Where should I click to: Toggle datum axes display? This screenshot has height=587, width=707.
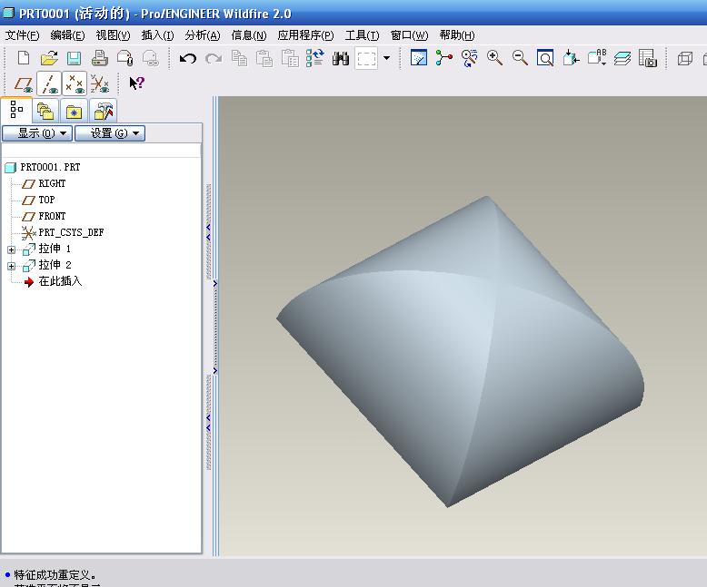coord(49,84)
